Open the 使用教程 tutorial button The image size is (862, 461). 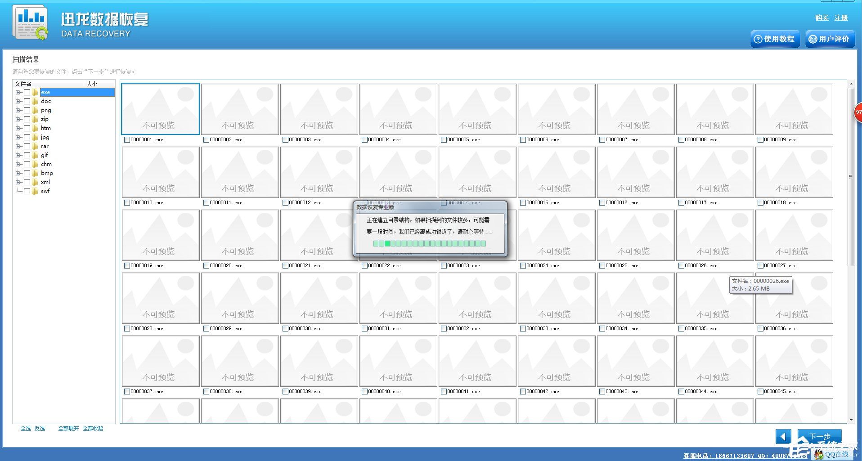point(775,39)
